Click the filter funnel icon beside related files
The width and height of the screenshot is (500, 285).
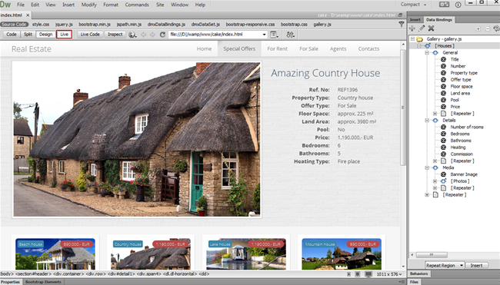(x=402, y=25)
